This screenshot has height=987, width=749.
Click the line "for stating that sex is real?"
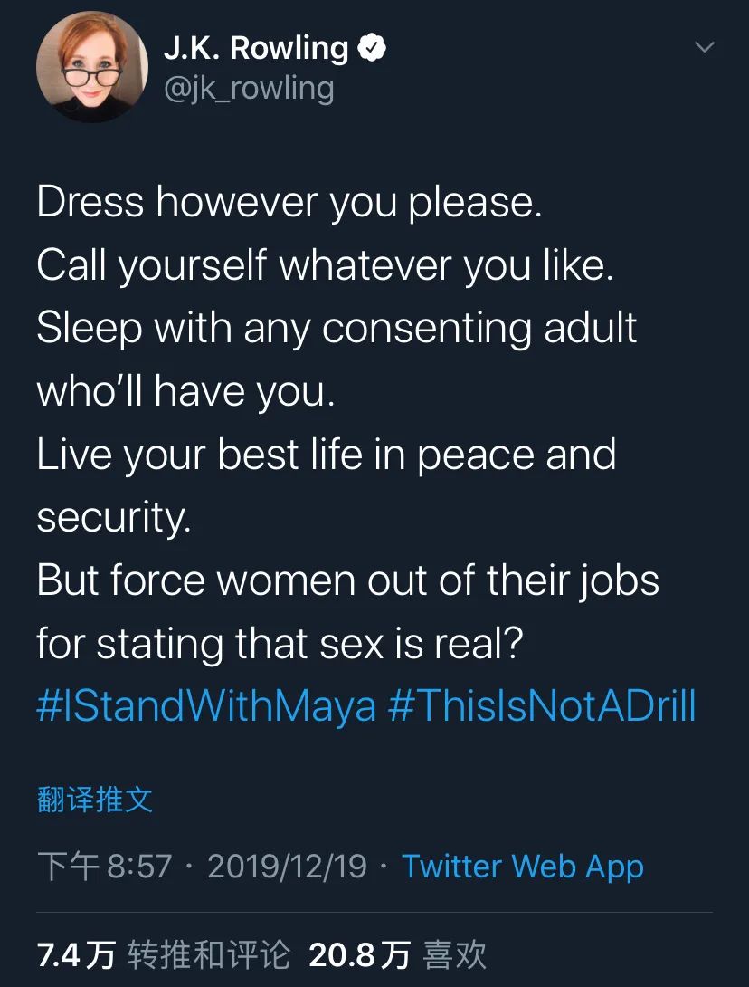(x=280, y=644)
